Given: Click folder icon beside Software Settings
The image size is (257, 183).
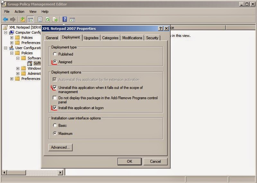Looking at the screenshot, I should click(x=23, y=58).
